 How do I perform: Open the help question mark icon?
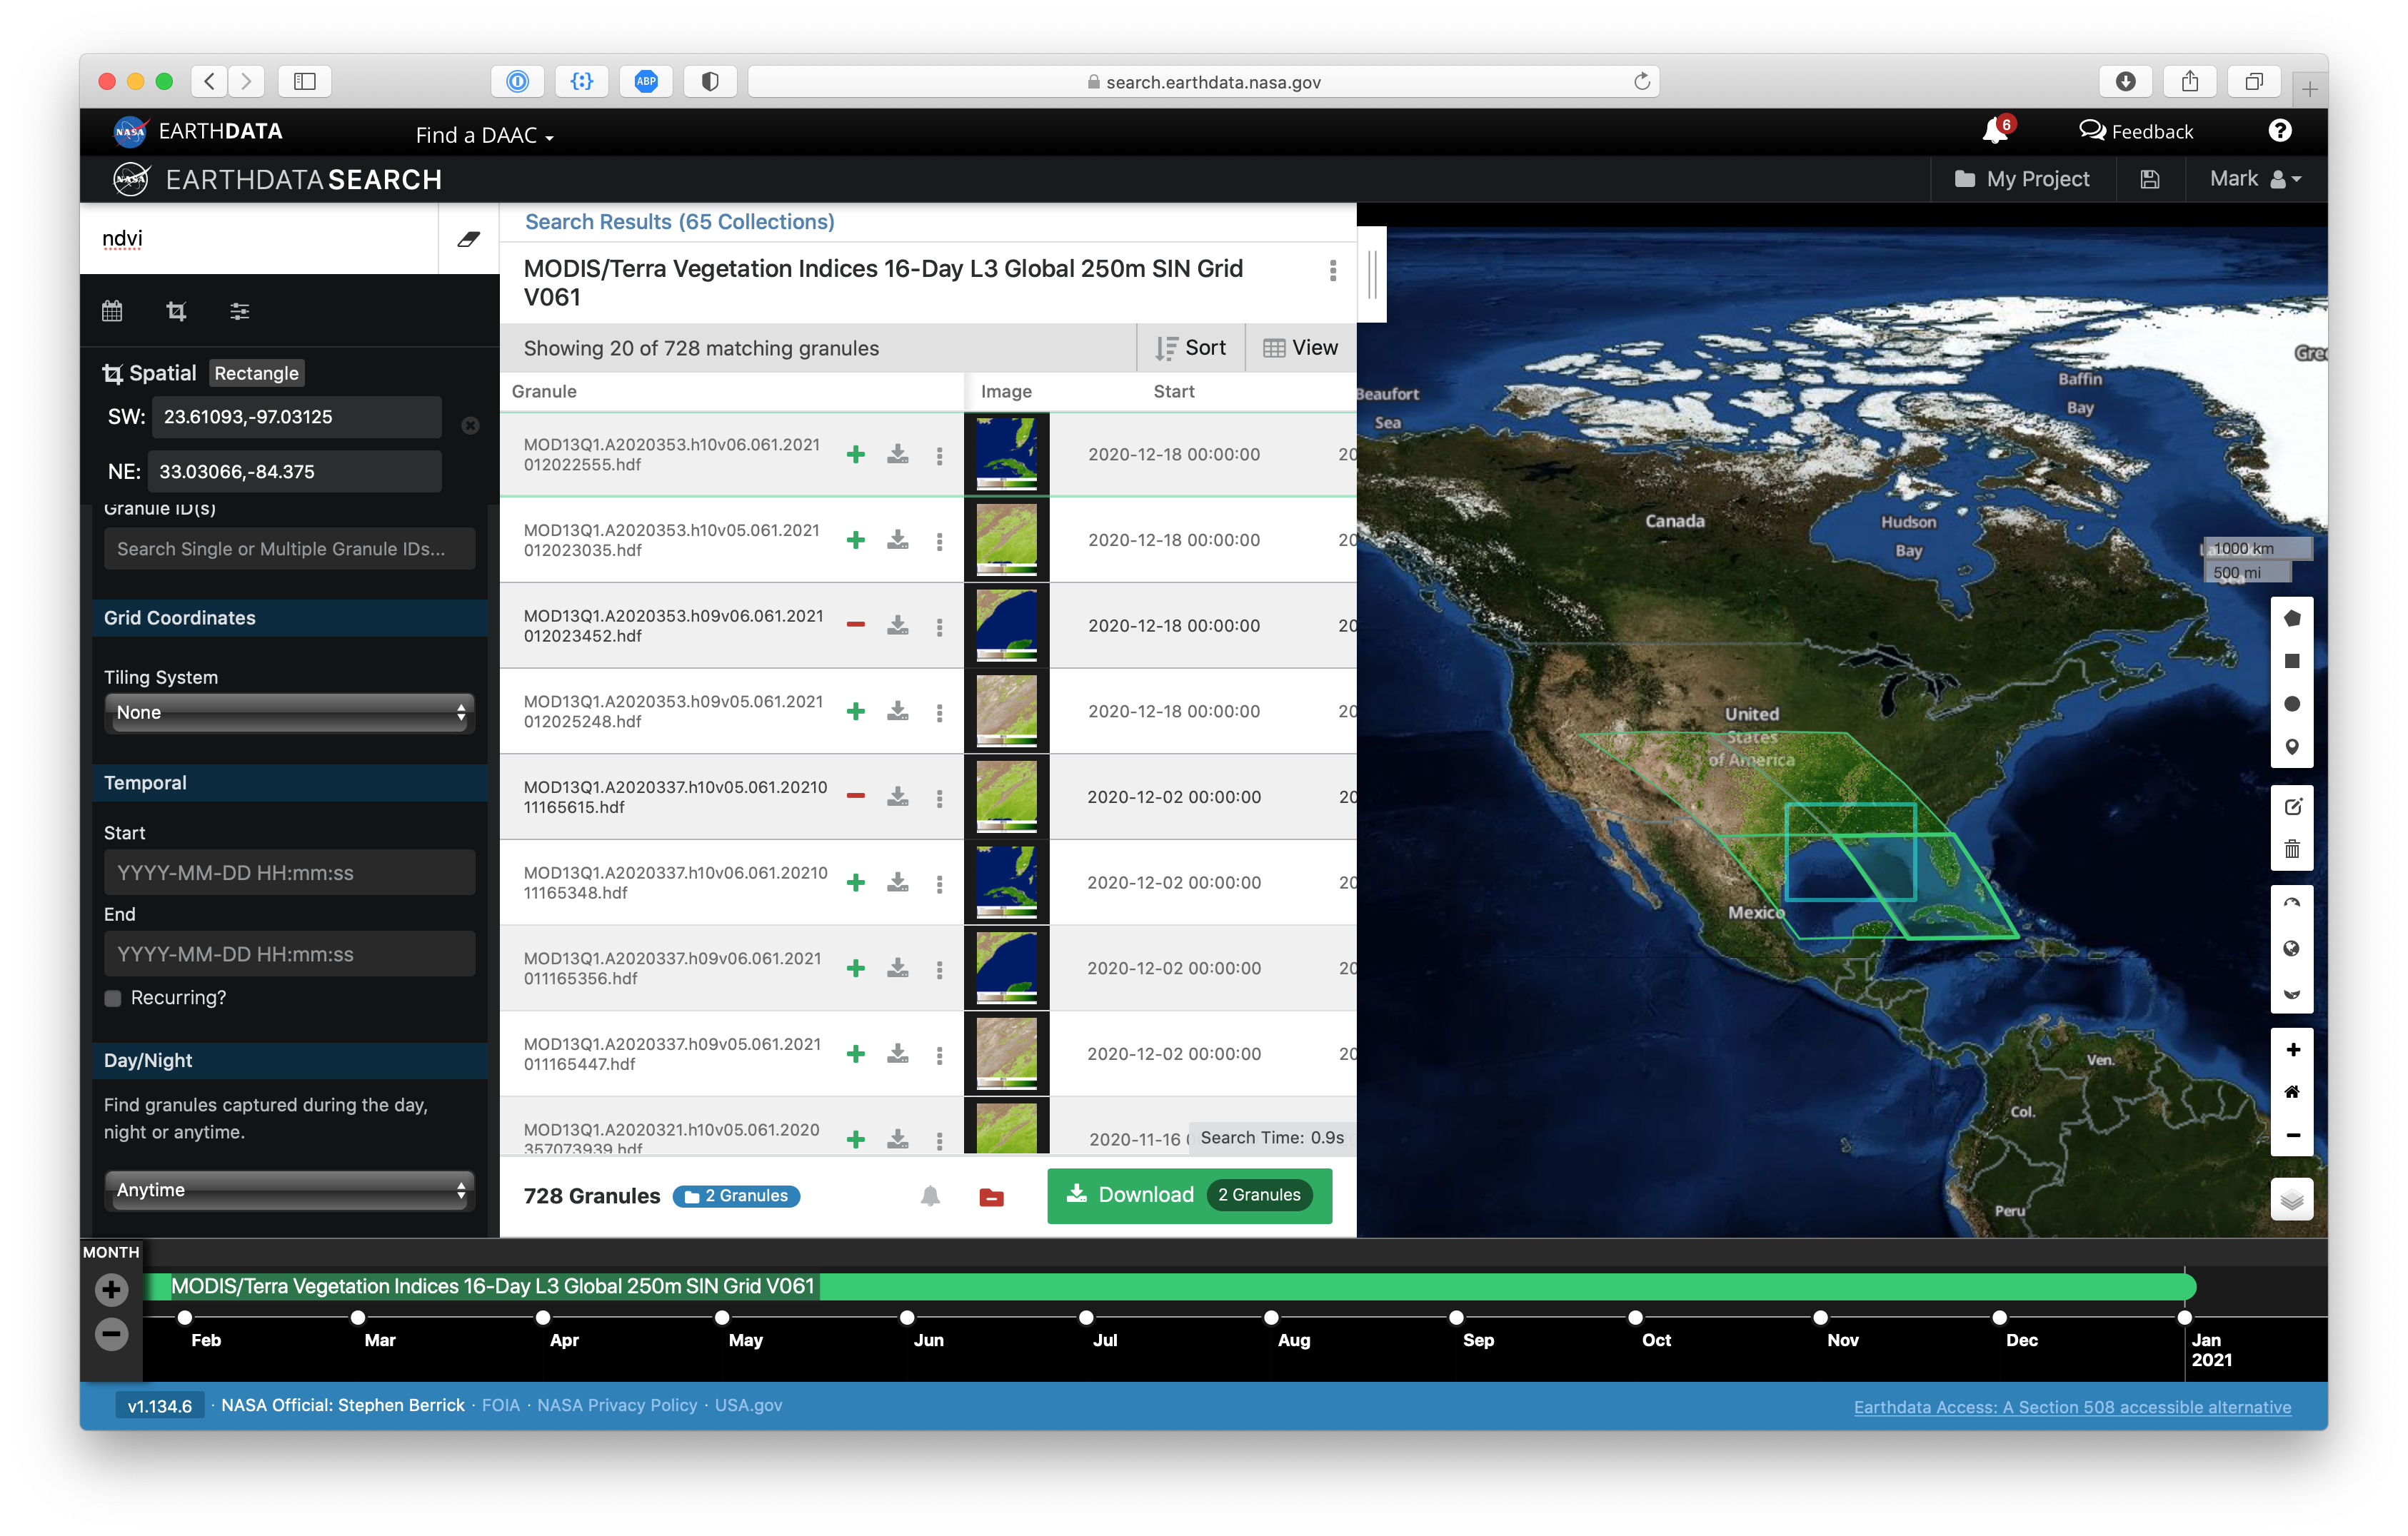[x=2280, y=131]
